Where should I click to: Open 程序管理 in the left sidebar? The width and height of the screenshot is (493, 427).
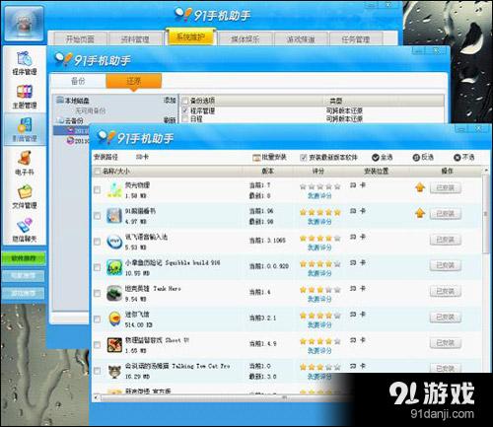(x=25, y=63)
